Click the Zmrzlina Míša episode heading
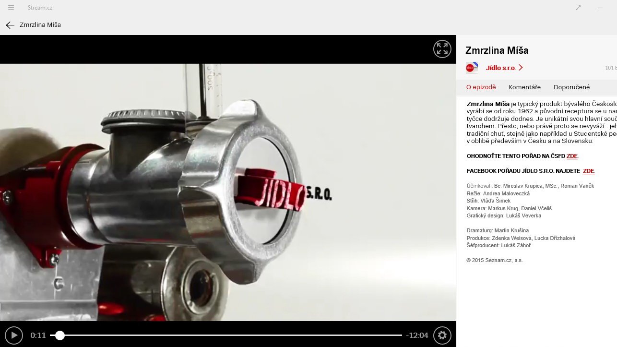The width and height of the screenshot is (617, 347). [x=497, y=50]
